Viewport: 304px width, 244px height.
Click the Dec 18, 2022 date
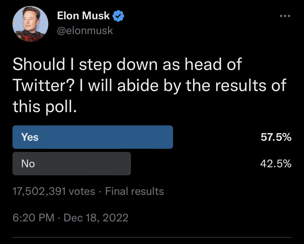pyautogui.click(x=96, y=218)
